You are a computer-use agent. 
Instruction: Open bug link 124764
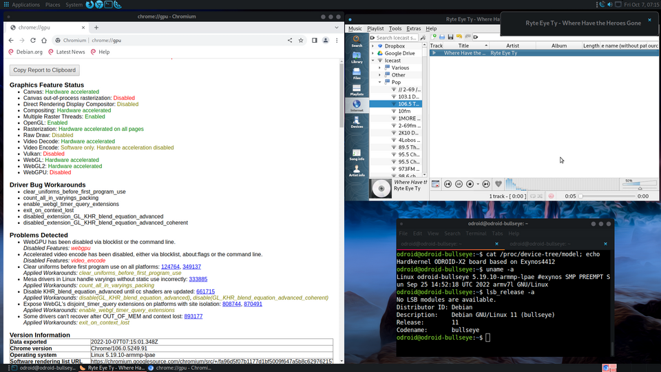coord(170,267)
